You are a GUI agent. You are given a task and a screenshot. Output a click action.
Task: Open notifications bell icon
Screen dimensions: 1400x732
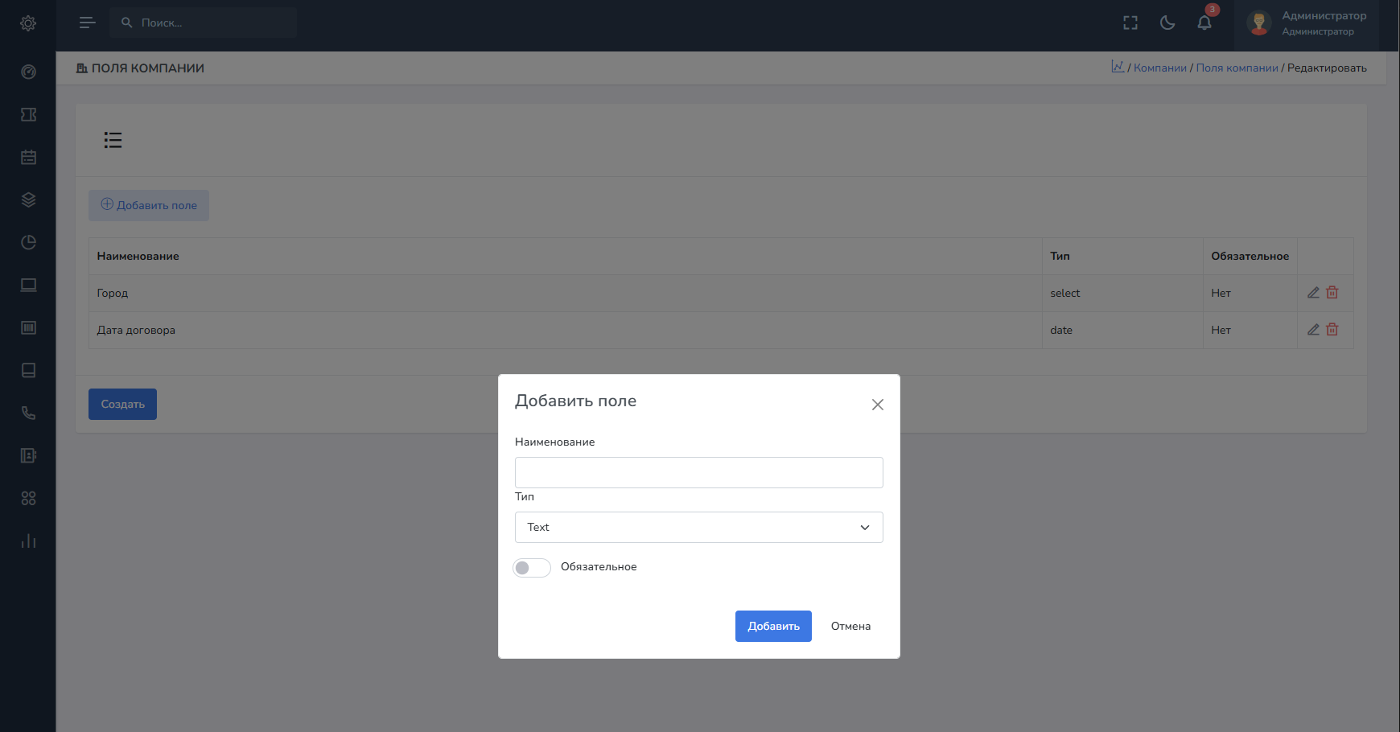tap(1204, 23)
